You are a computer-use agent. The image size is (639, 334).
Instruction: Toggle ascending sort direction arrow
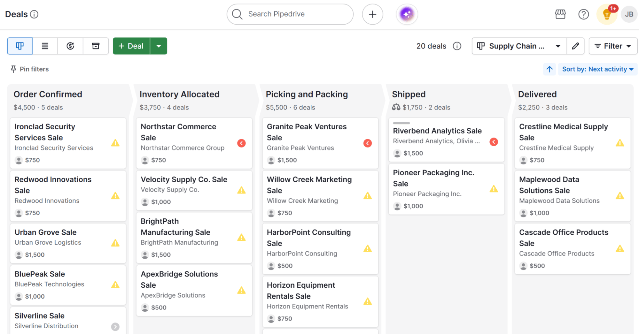(549, 69)
